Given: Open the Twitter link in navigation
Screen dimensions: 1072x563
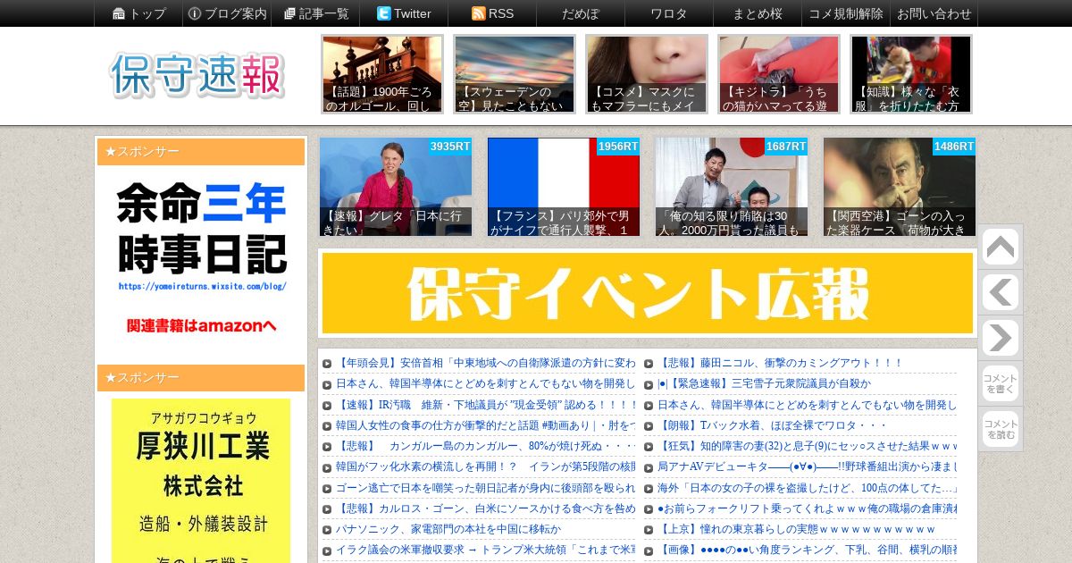Looking at the screenshot, I should point(404,13).
